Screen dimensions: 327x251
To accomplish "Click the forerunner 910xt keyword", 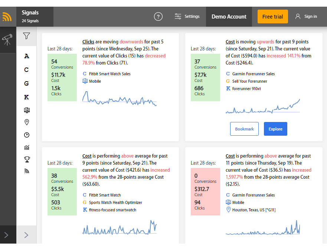I will click(x=246, y=89).
